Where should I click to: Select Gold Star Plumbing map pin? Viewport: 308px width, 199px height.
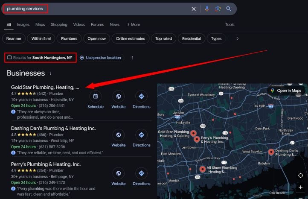(x=194, y=133)
